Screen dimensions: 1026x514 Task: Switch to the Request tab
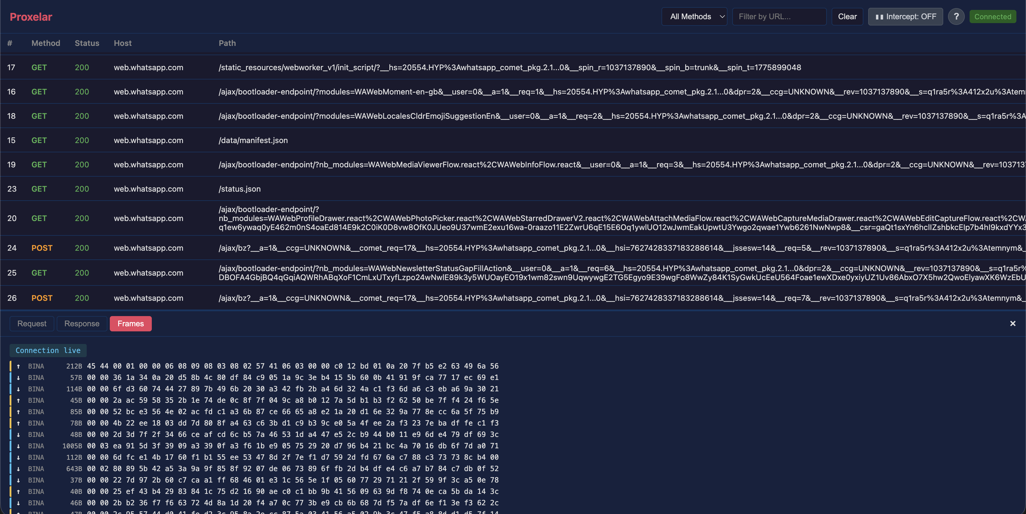pos(31,323)
